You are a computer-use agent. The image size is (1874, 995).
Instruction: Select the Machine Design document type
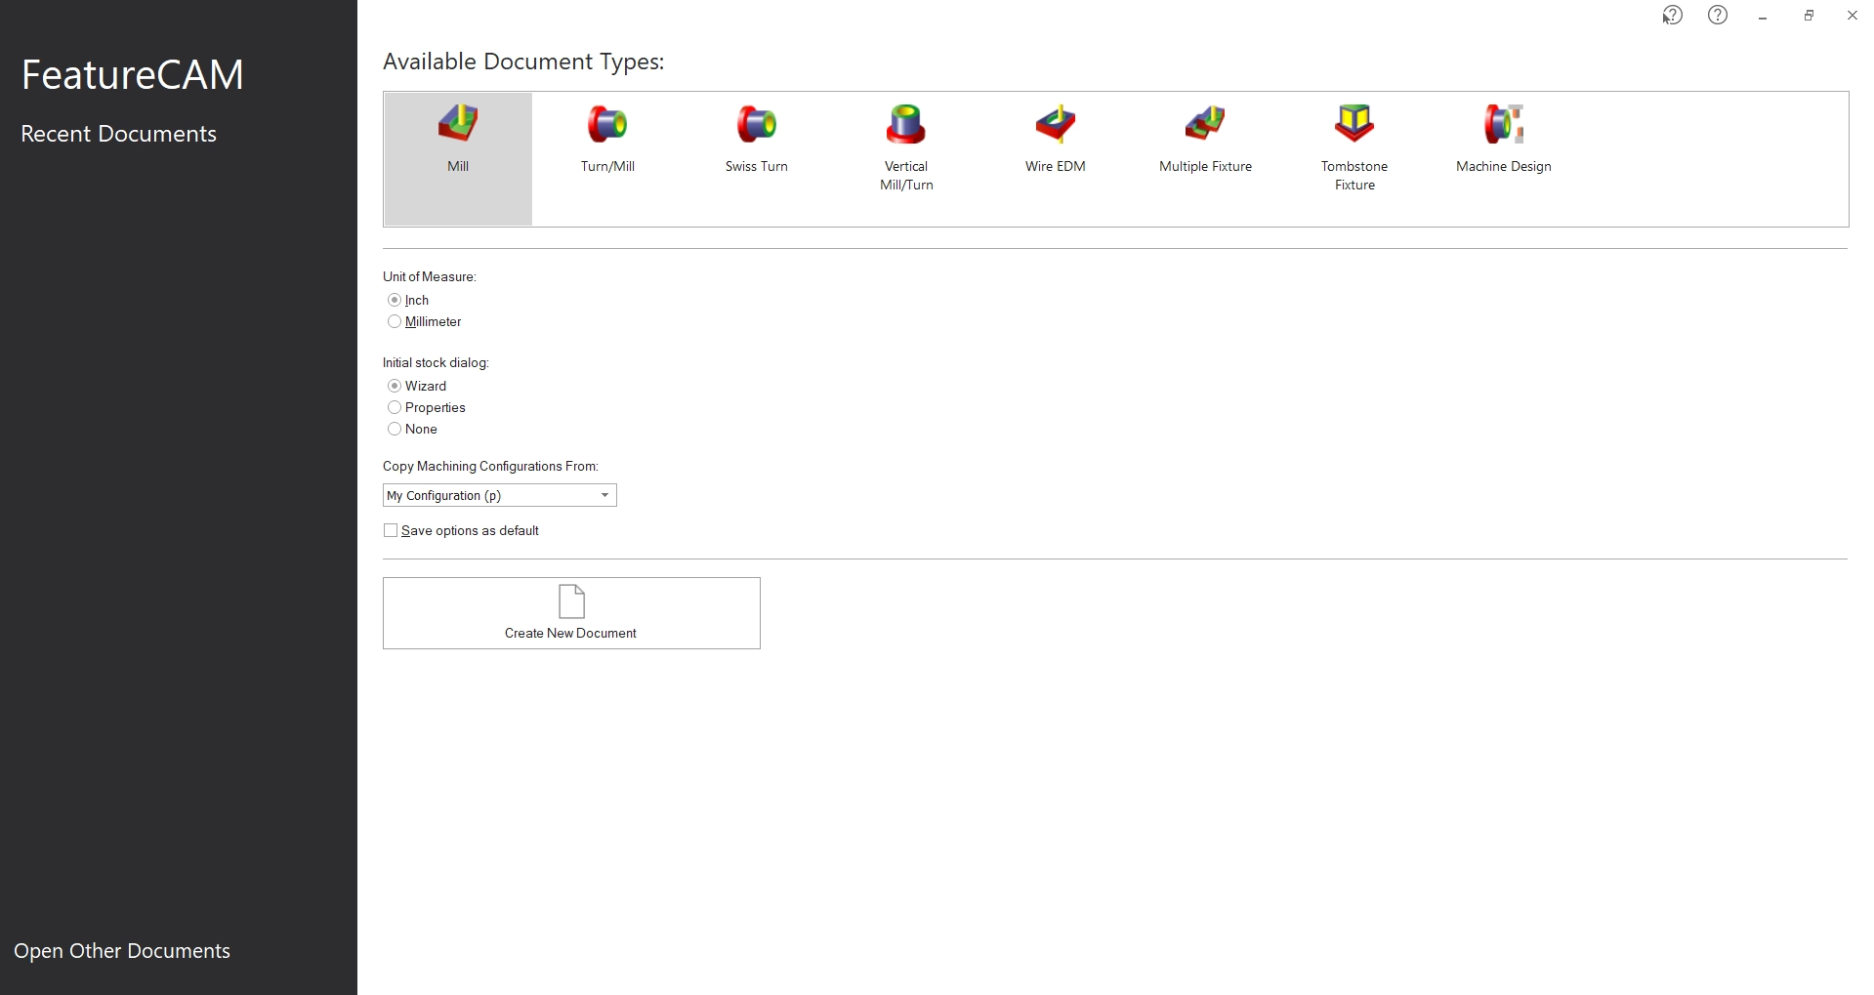pyautogui.click(x=1503, y=125)
